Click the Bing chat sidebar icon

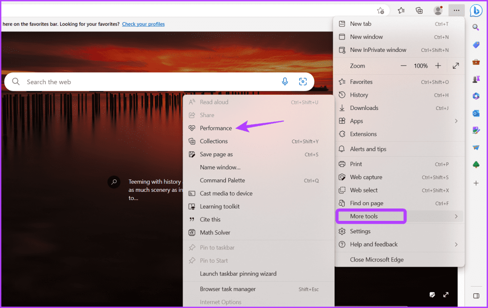[476, 10]
